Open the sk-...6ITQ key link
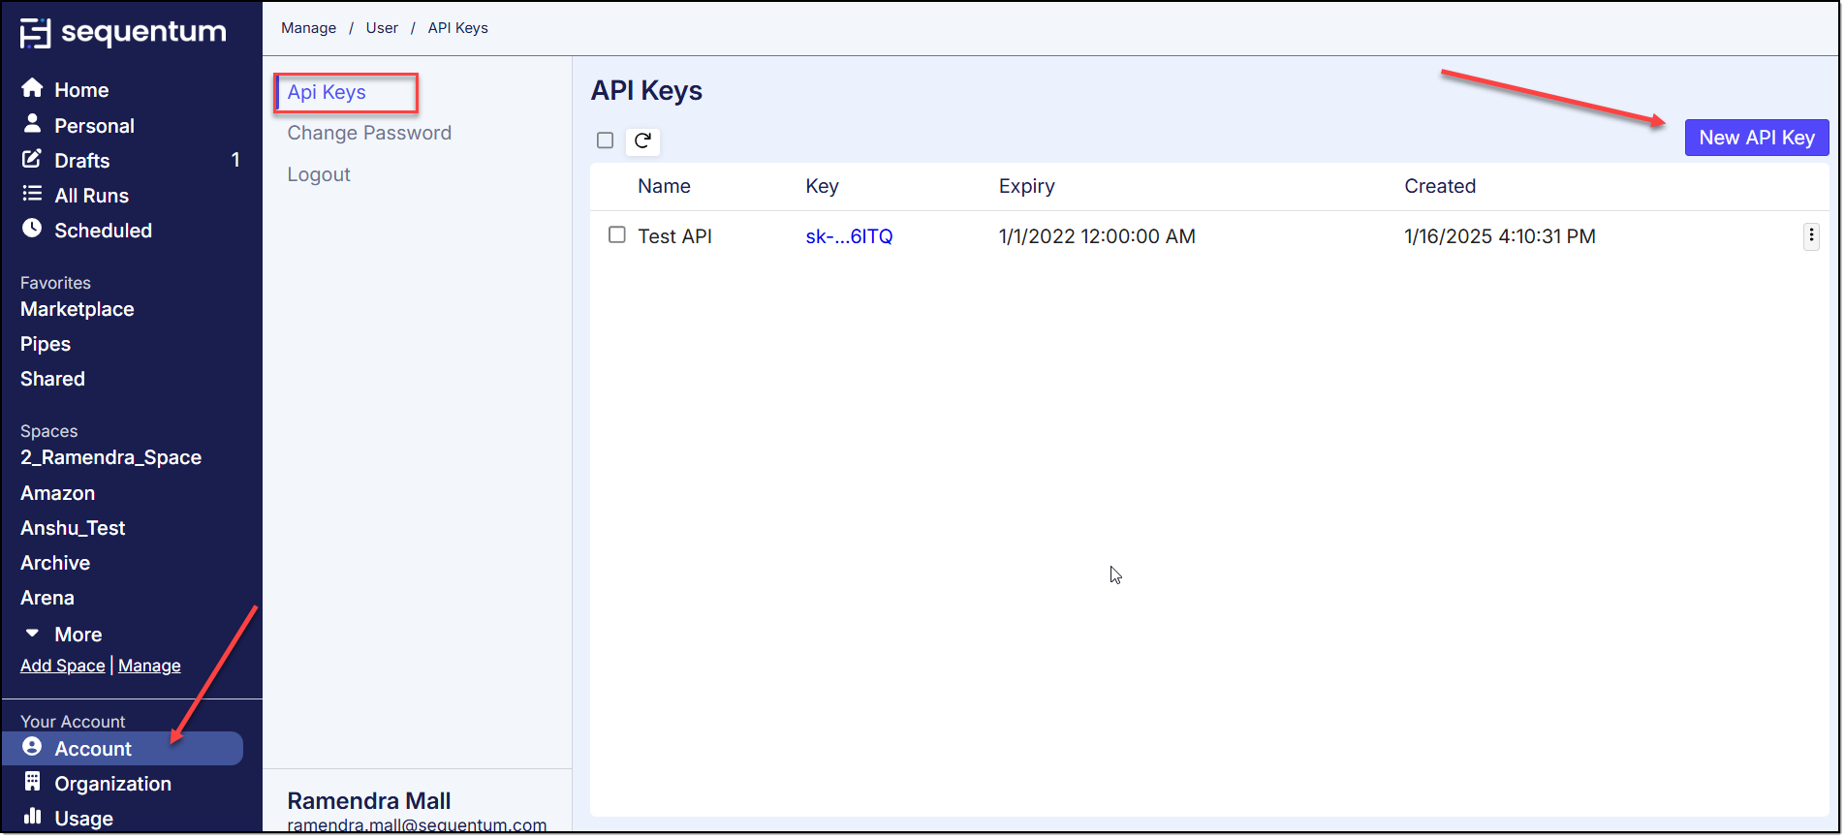1845x838 pixels. click(x=849, y=236)
